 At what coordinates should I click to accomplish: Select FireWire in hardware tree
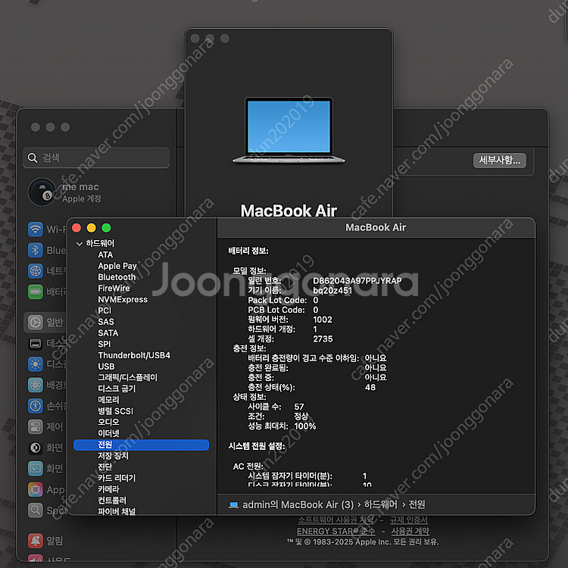point(114,289)
